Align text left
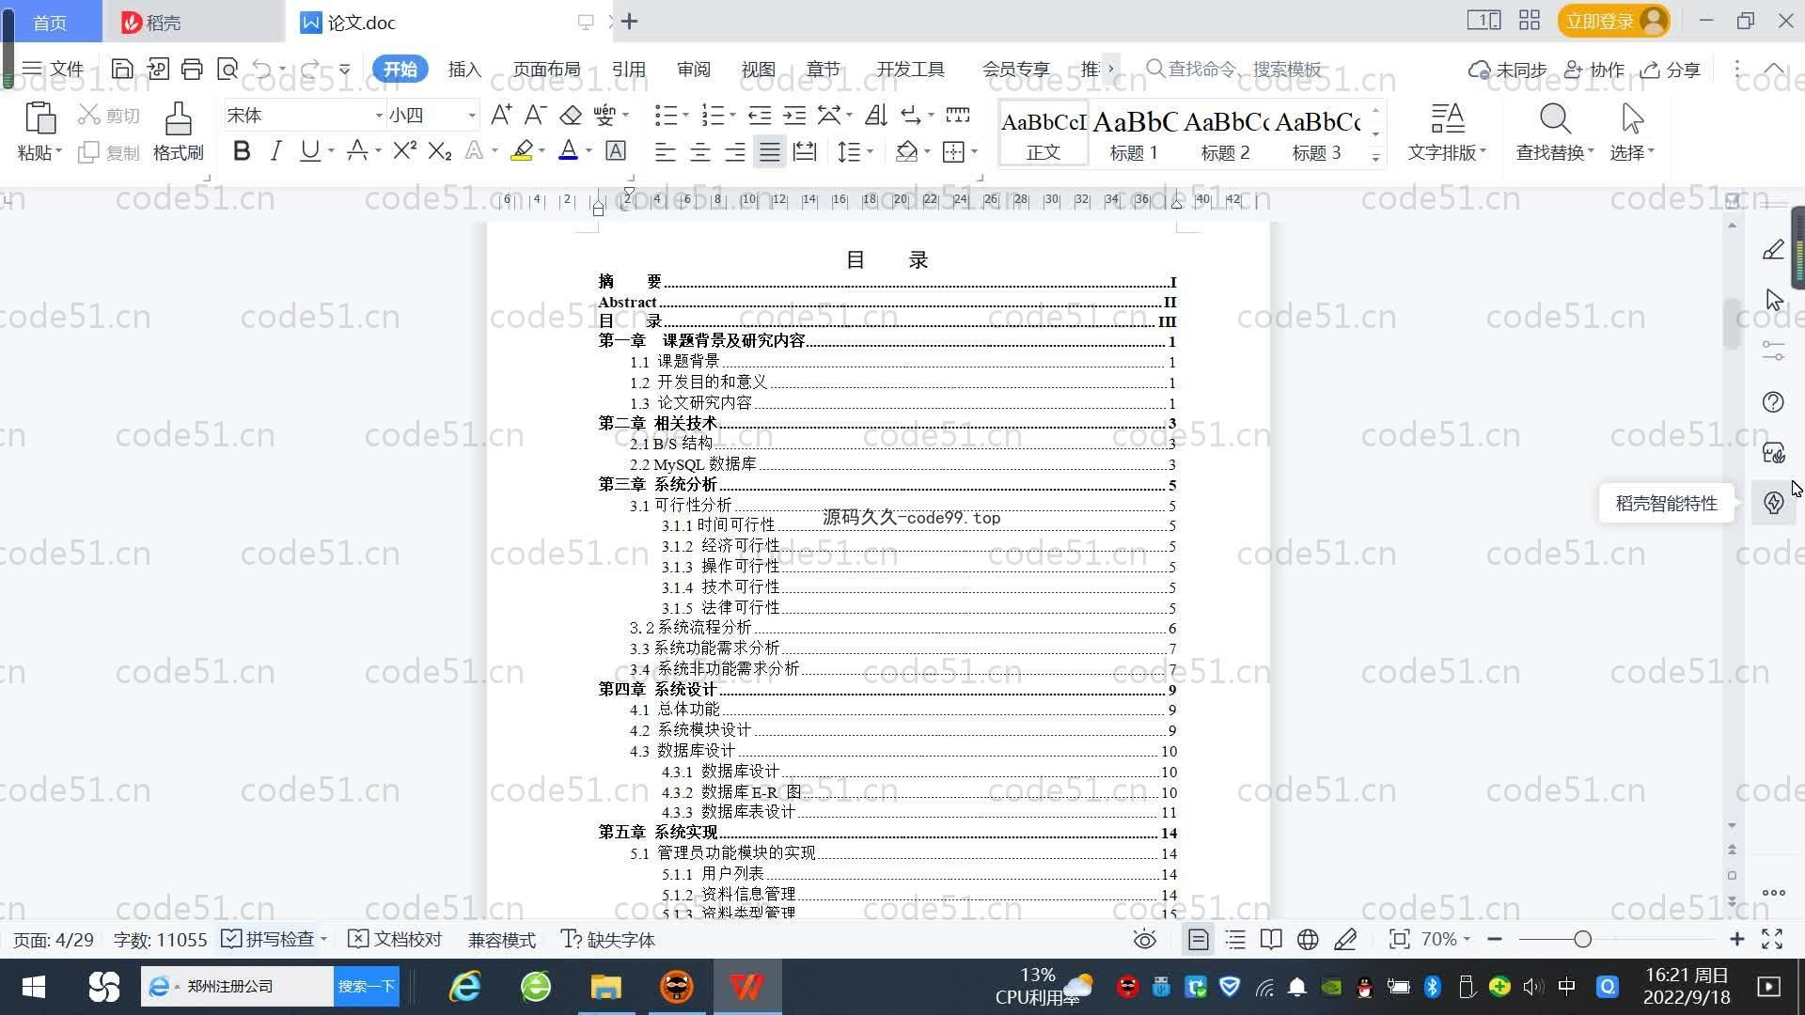Viewport: 1805px width, 1015px height. pos(665,151)
